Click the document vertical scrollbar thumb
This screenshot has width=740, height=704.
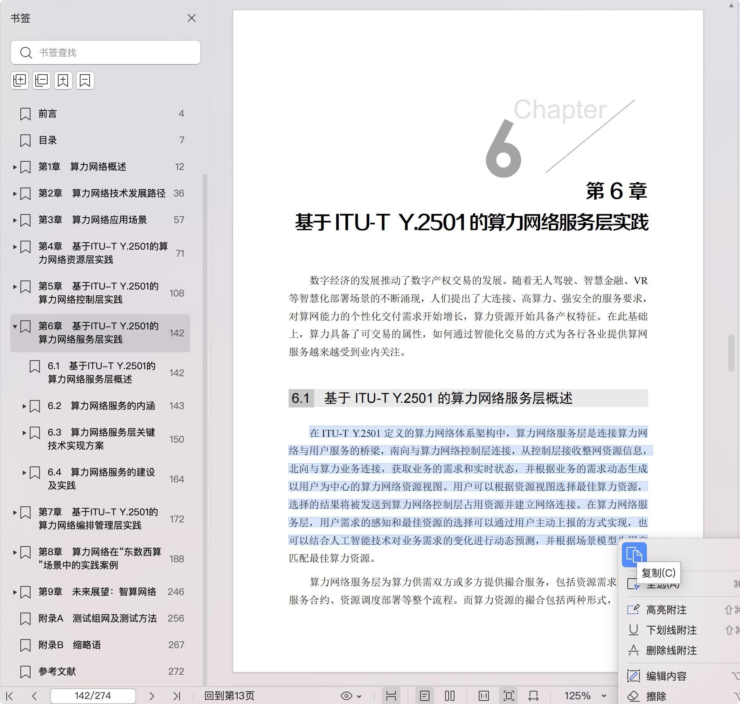[x=731, y=353]
